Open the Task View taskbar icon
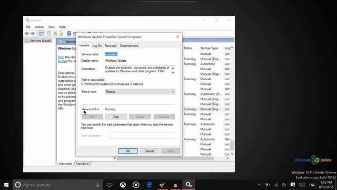 [x=110, y=185]
